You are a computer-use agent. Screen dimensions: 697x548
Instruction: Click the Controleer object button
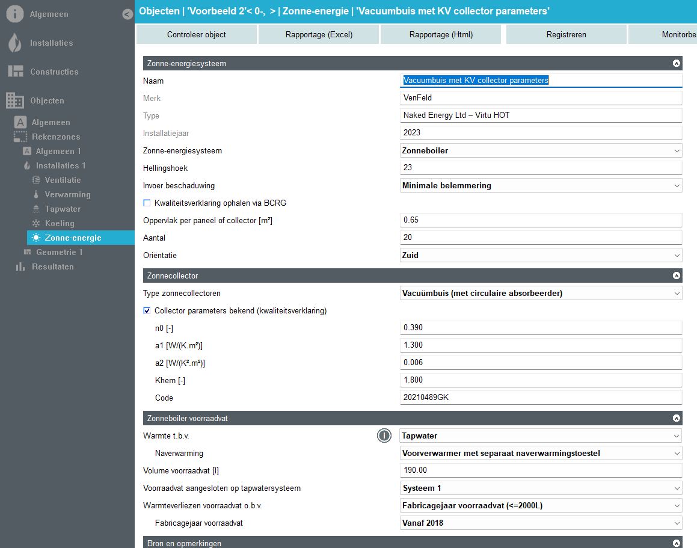click(197, 34)
